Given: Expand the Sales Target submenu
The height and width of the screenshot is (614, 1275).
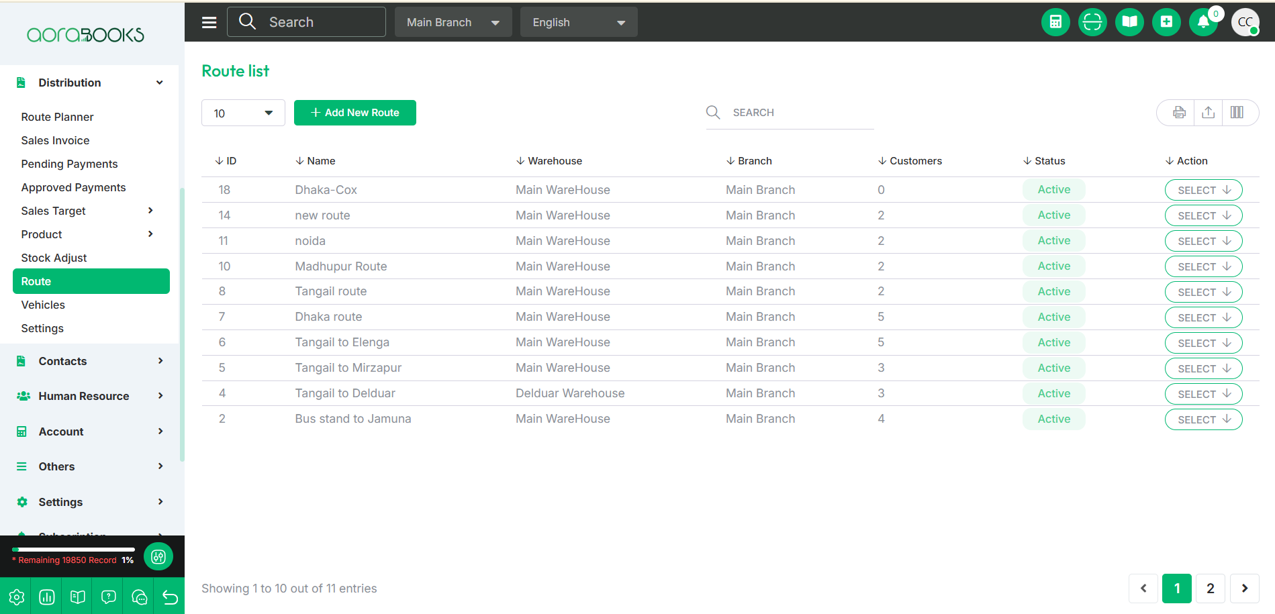Looking at the screenshot, I should tap(88, 211).
